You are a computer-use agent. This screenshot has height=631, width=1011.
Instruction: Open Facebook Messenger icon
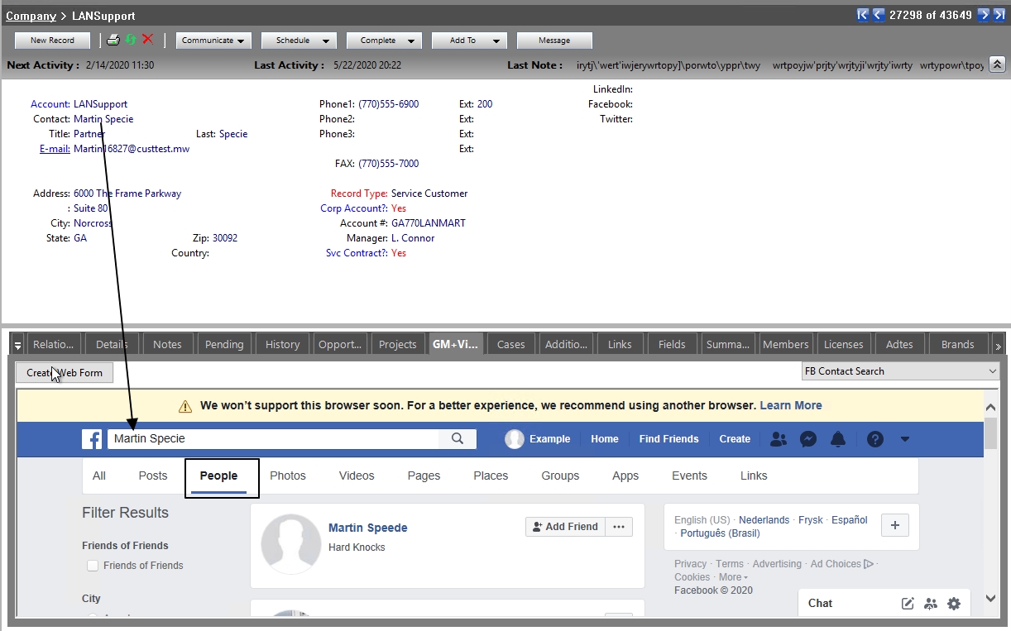807,439
